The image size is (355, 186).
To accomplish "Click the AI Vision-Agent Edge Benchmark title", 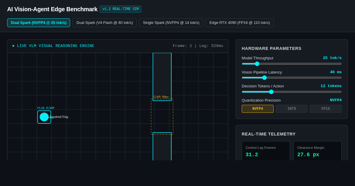I will pos(52,9).
